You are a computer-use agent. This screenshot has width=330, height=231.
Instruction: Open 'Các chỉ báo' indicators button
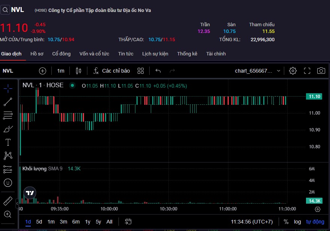[x=112, y=71]
